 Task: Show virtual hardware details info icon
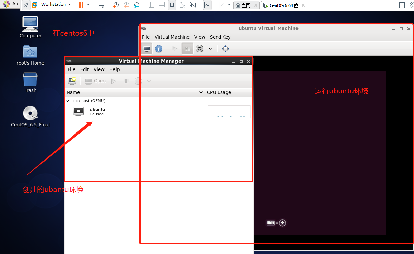tap(159, 49)
